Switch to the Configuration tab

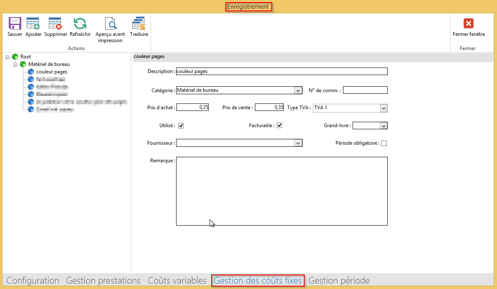[x=33, y=281]
